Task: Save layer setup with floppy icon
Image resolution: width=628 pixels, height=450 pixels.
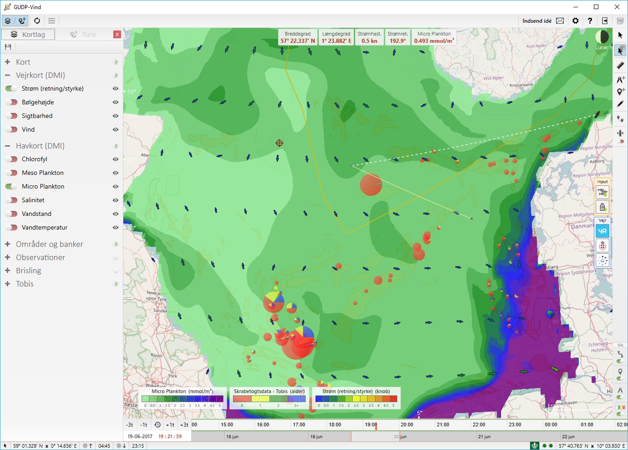Action: click(8, 47)
